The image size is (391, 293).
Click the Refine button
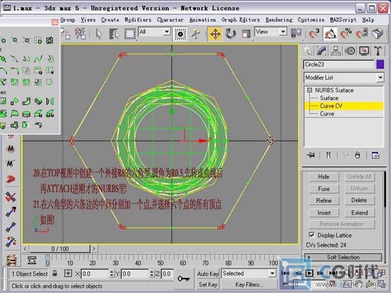324,201
